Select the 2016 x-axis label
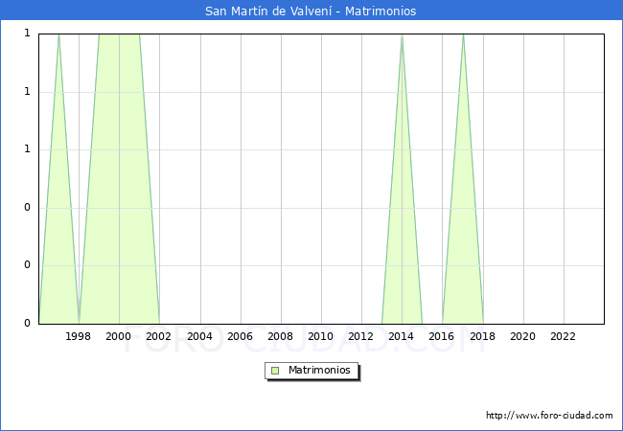Viewport: 623px width, 431px height. coord(442,336)
